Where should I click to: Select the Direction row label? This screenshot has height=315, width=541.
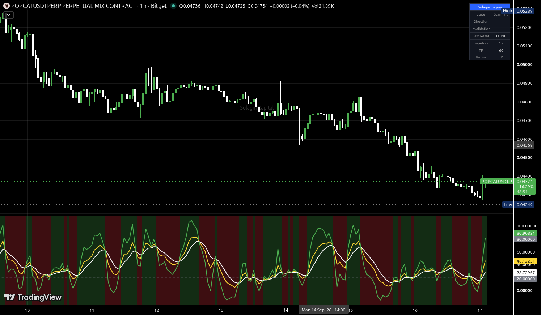(481, 22)
